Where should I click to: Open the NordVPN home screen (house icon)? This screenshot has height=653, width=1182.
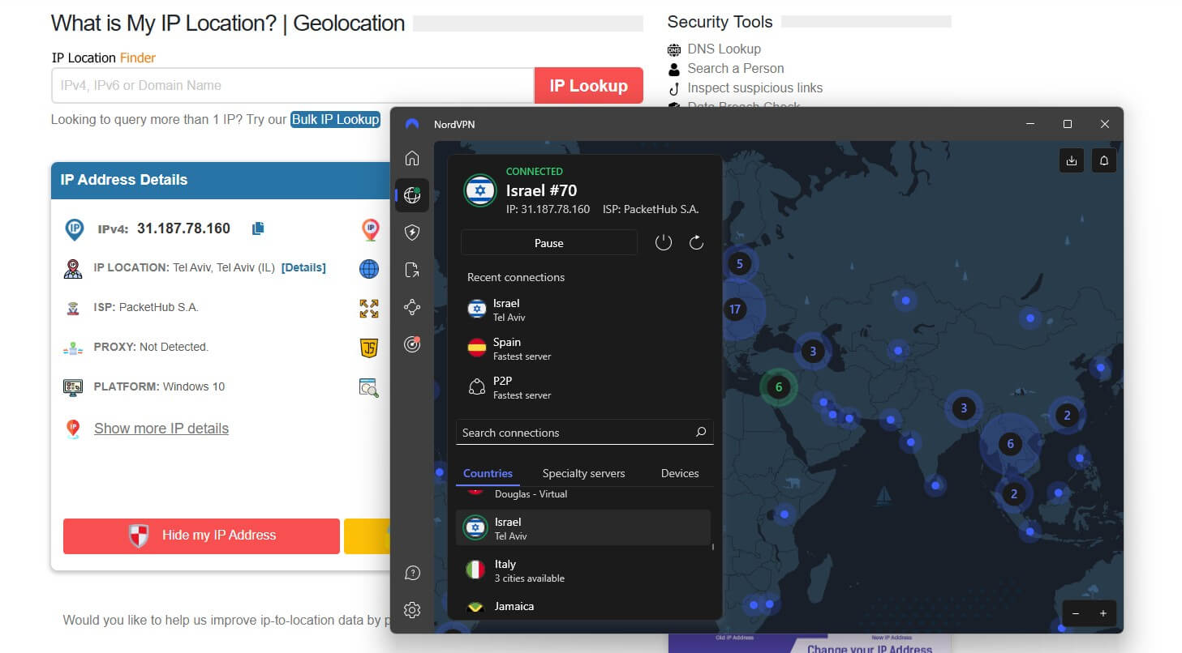[x=412, y=158]
